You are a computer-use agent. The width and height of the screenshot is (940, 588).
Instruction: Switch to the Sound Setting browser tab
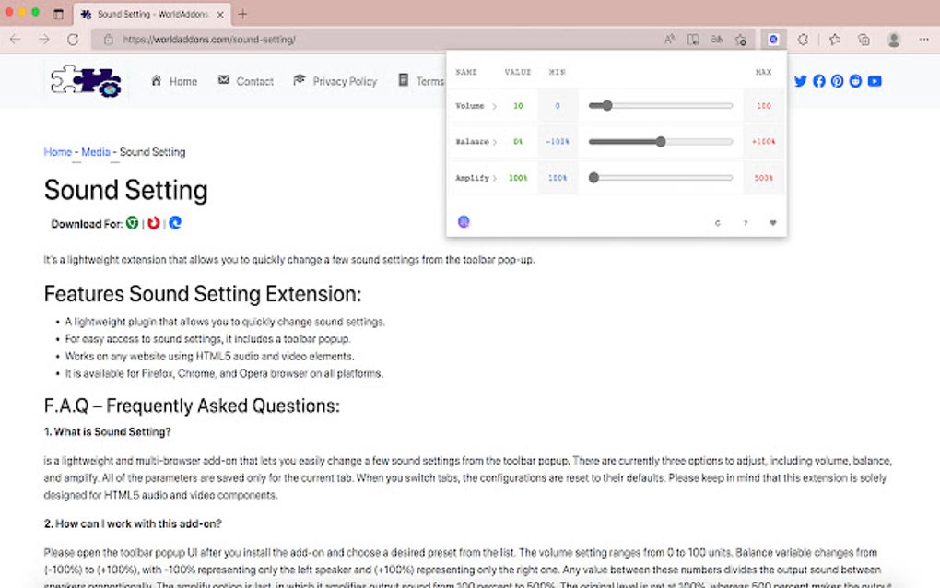coord(147,14)
